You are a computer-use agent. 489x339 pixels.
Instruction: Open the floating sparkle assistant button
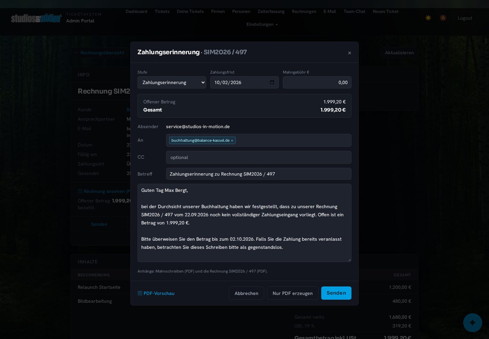point(473,323)
